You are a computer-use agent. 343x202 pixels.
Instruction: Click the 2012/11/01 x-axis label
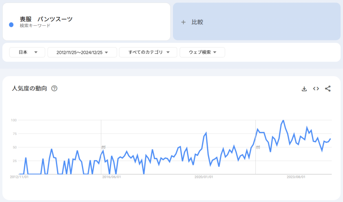point(20,177)
